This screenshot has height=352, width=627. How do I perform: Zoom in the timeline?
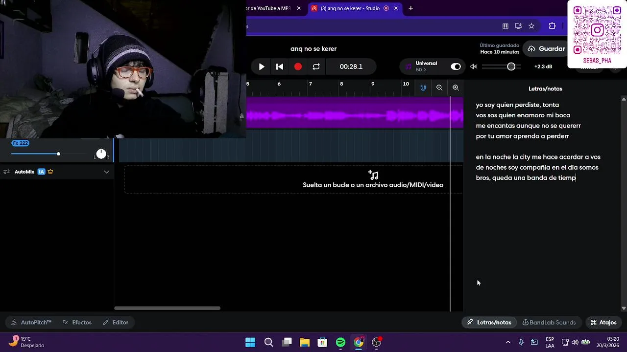(456, 88)
